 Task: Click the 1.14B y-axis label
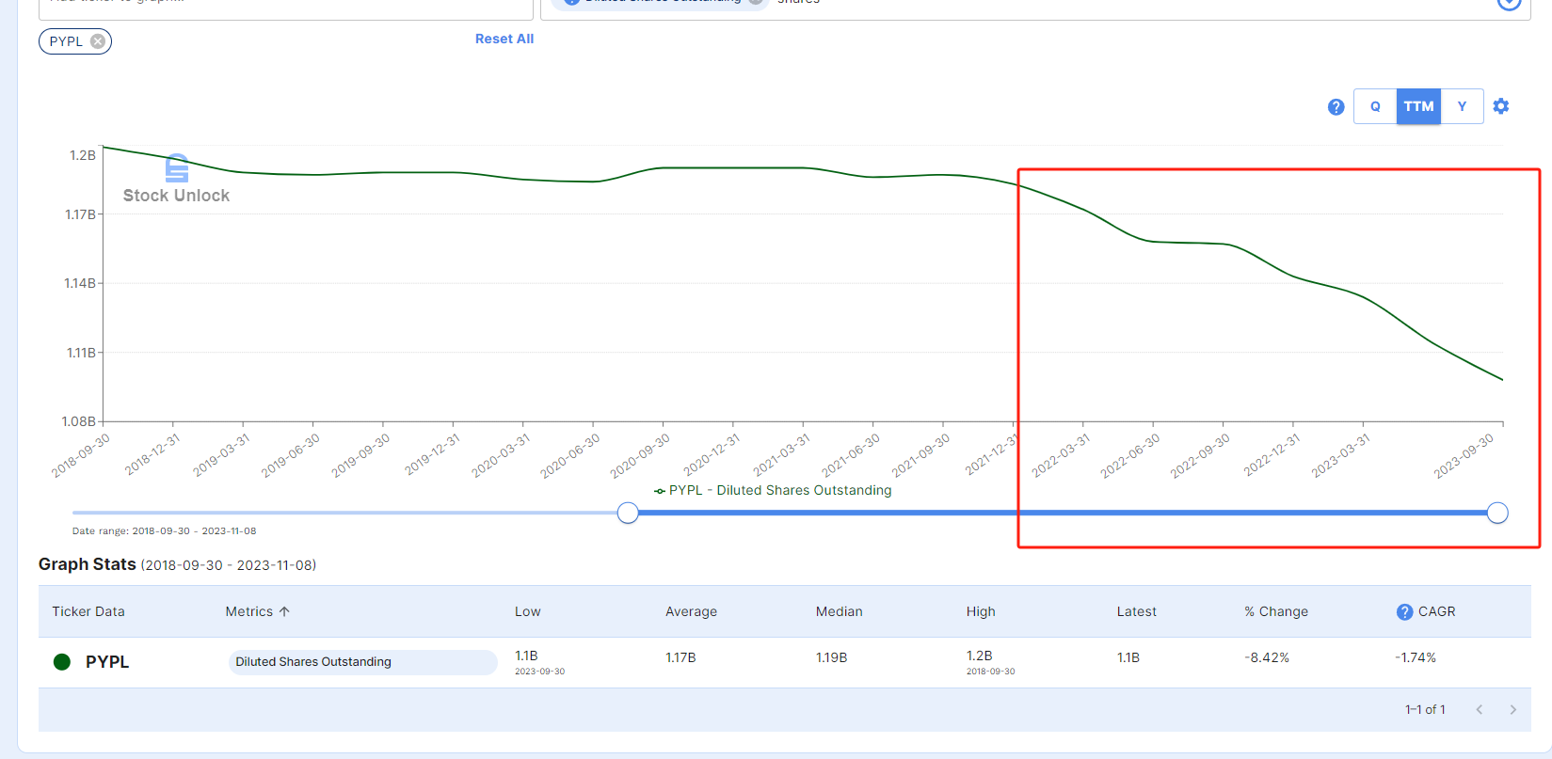pos(80,283)
